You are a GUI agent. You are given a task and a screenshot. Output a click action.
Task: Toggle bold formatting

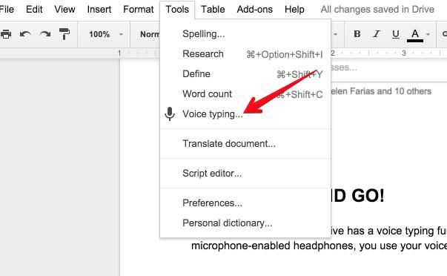click(x=357, y=34)
